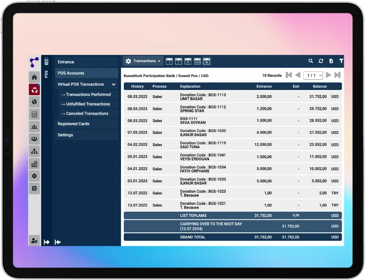Click Canceled Transactions link
Screen dimensions: 365x280
pos(87,113)
